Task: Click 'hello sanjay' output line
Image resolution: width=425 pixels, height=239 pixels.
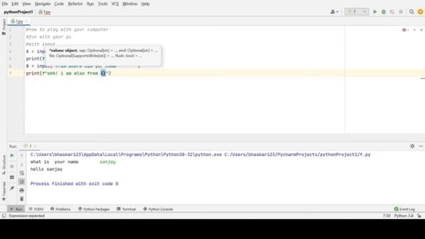Action: (x=46, y=169)
